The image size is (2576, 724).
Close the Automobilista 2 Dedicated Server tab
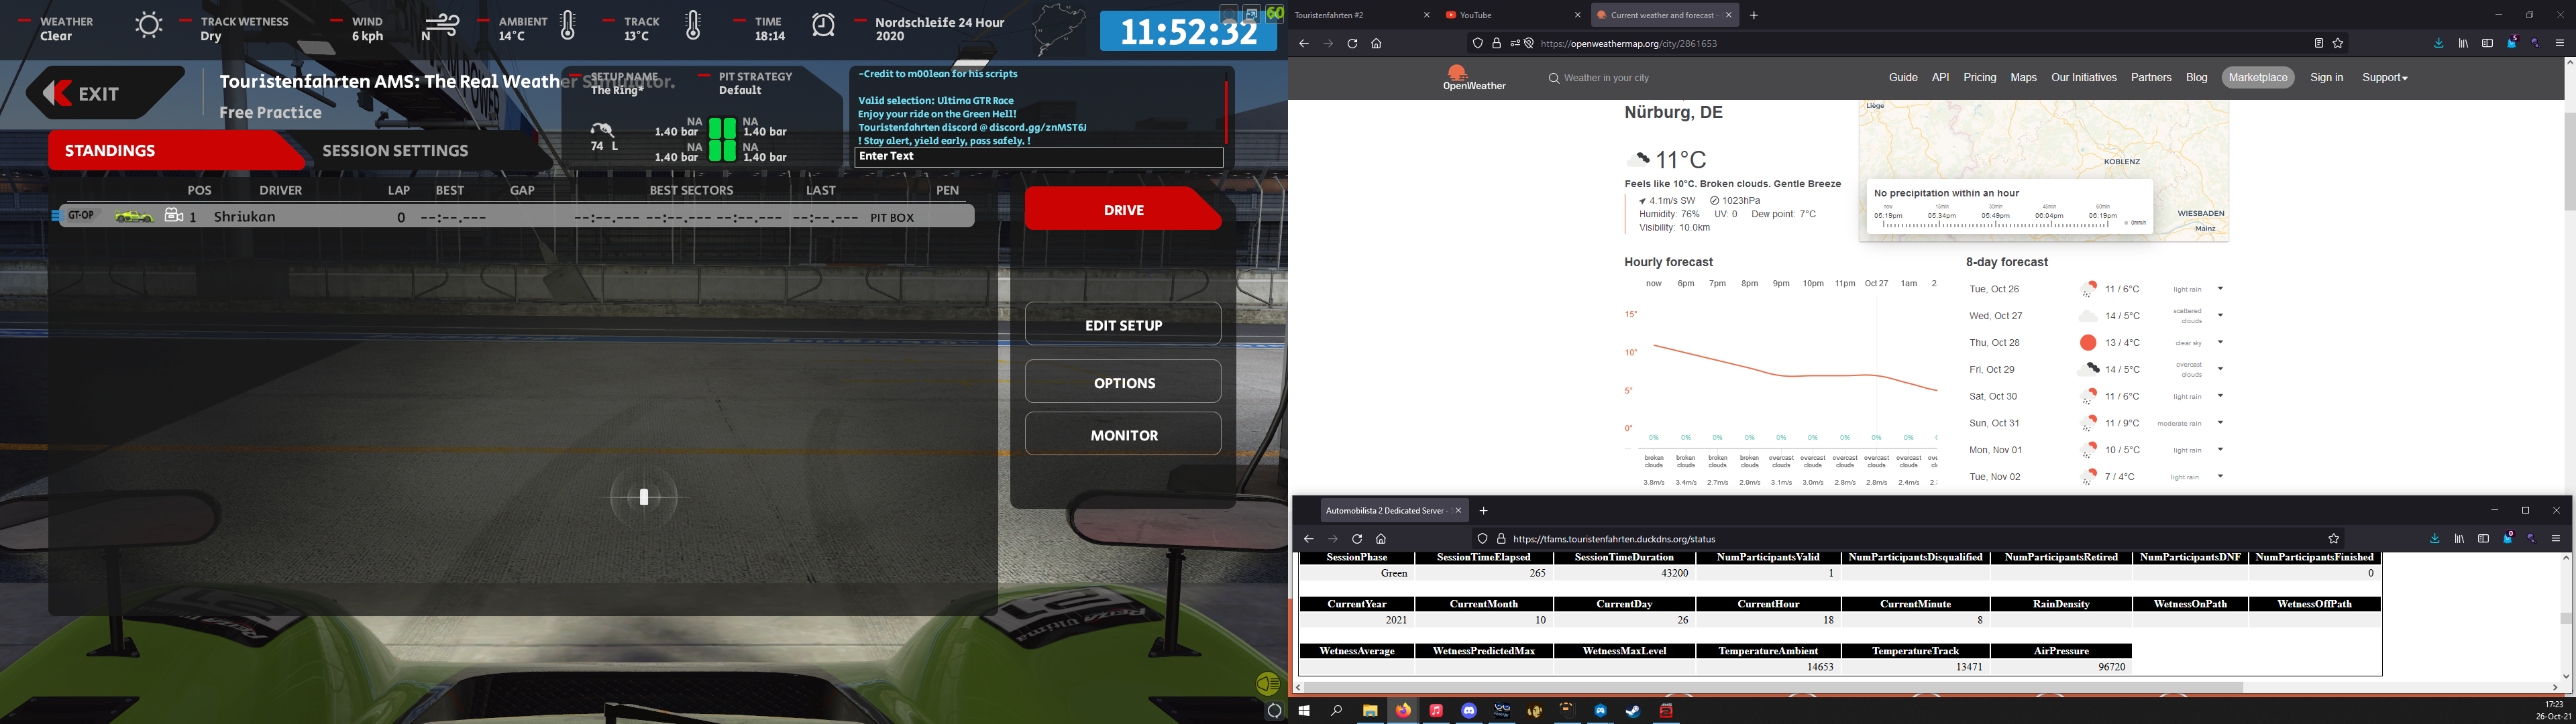point(1458,511)
